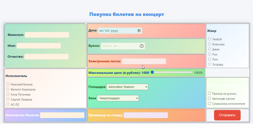
Task: Pick the Поп genre radio button
Action: tap(209, 59)
